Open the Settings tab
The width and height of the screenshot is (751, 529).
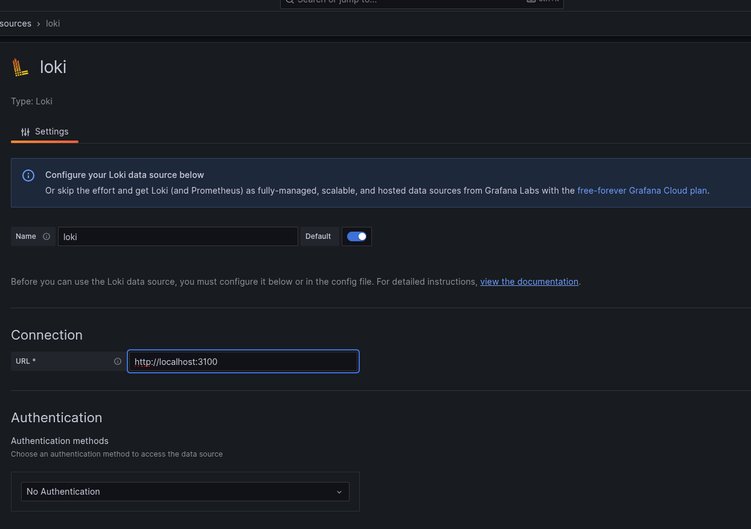click(x=45, y=131)
